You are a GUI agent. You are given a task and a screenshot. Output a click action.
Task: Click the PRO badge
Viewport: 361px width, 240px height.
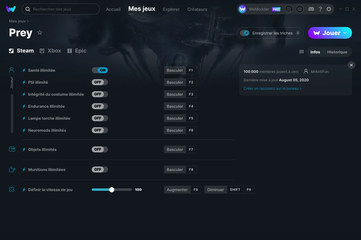point(276,9)
